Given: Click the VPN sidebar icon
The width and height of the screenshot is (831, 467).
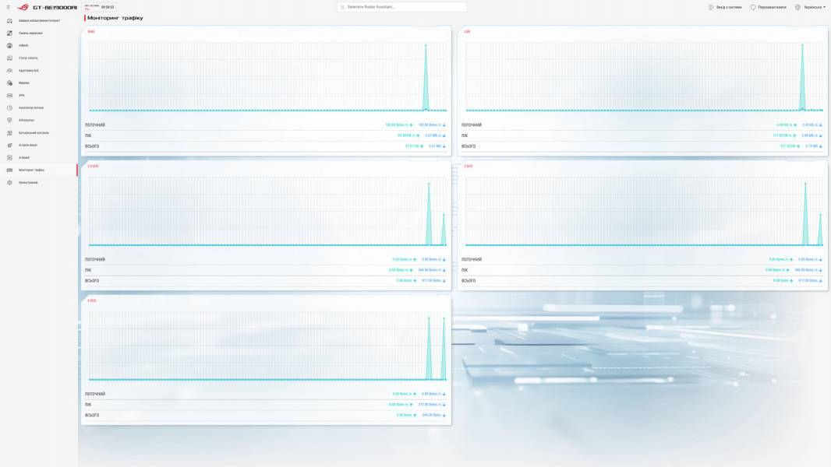Looking at the screenshot, I should click(9, 95).
